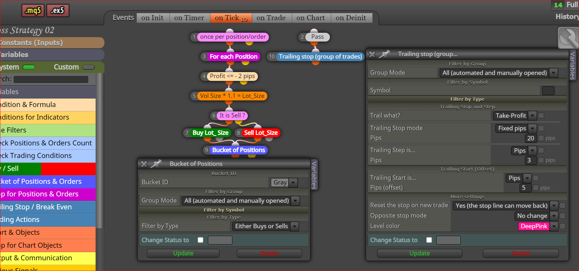Select the Pass block
Viewport: 579px width, 271px height.
[x=317, y=37]
